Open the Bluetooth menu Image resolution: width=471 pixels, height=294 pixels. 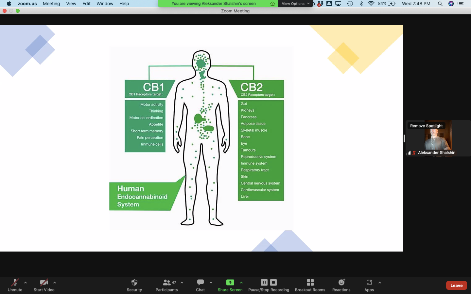click(361, 4)
